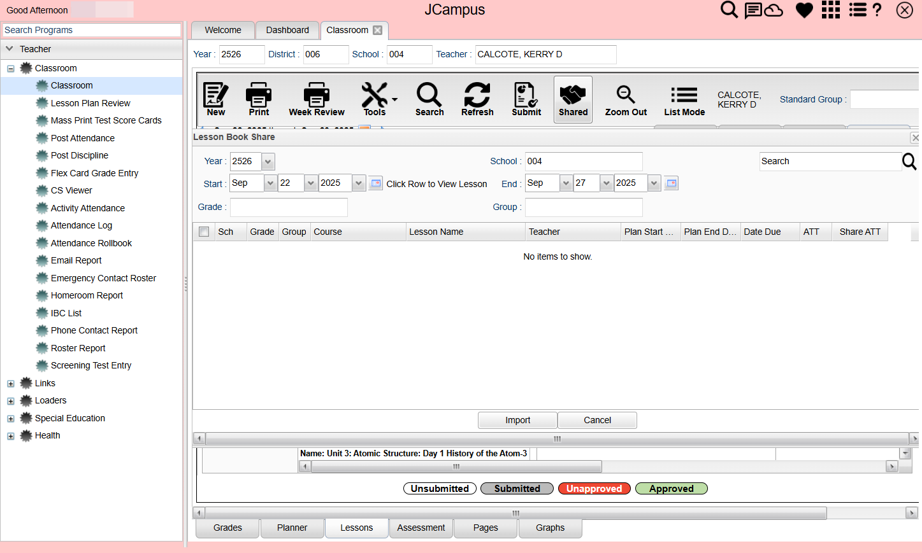The width and height of the screenshot is (922, 553).
Task: Collapse the Classroom tree node
Action: pos(11,69)
